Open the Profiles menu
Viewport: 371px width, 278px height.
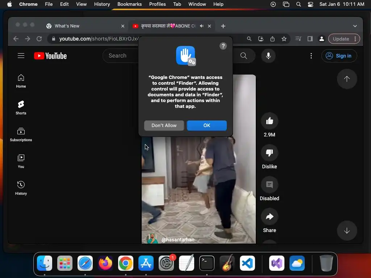[x=158, y=4]
